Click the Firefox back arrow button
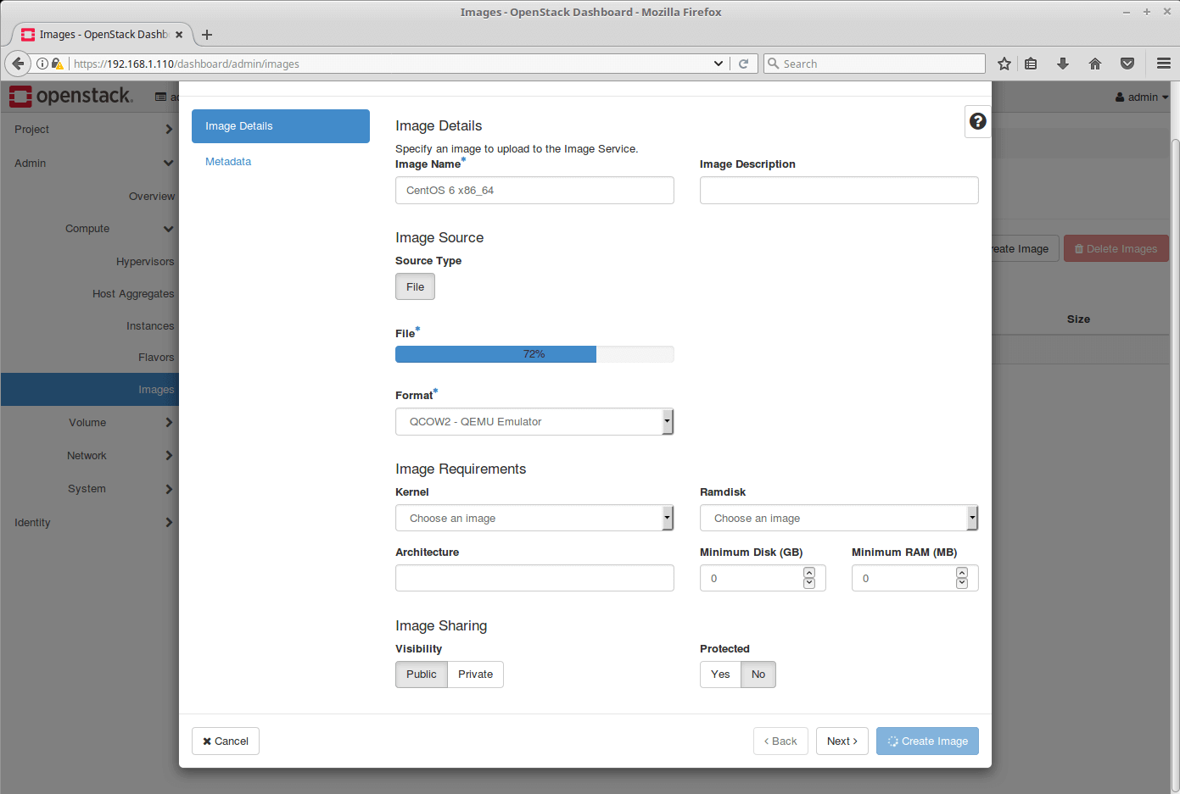 point(18,64)
